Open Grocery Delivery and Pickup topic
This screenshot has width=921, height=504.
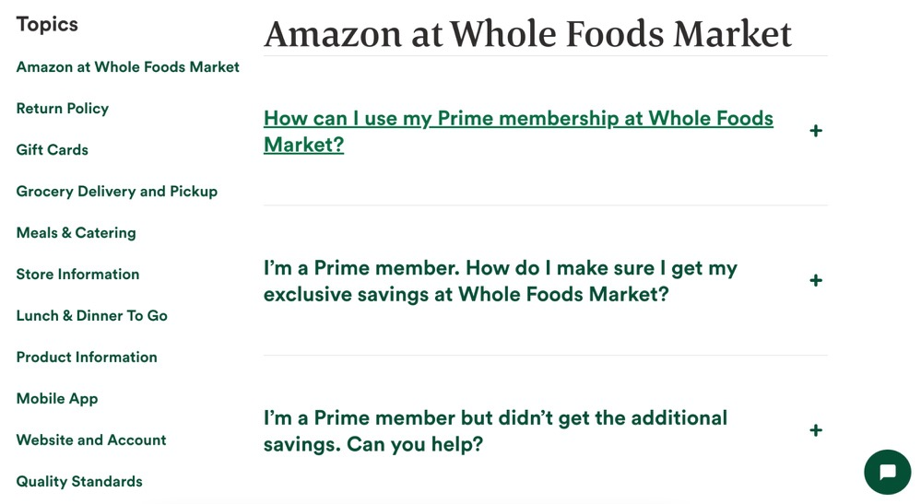coord(117,192)
